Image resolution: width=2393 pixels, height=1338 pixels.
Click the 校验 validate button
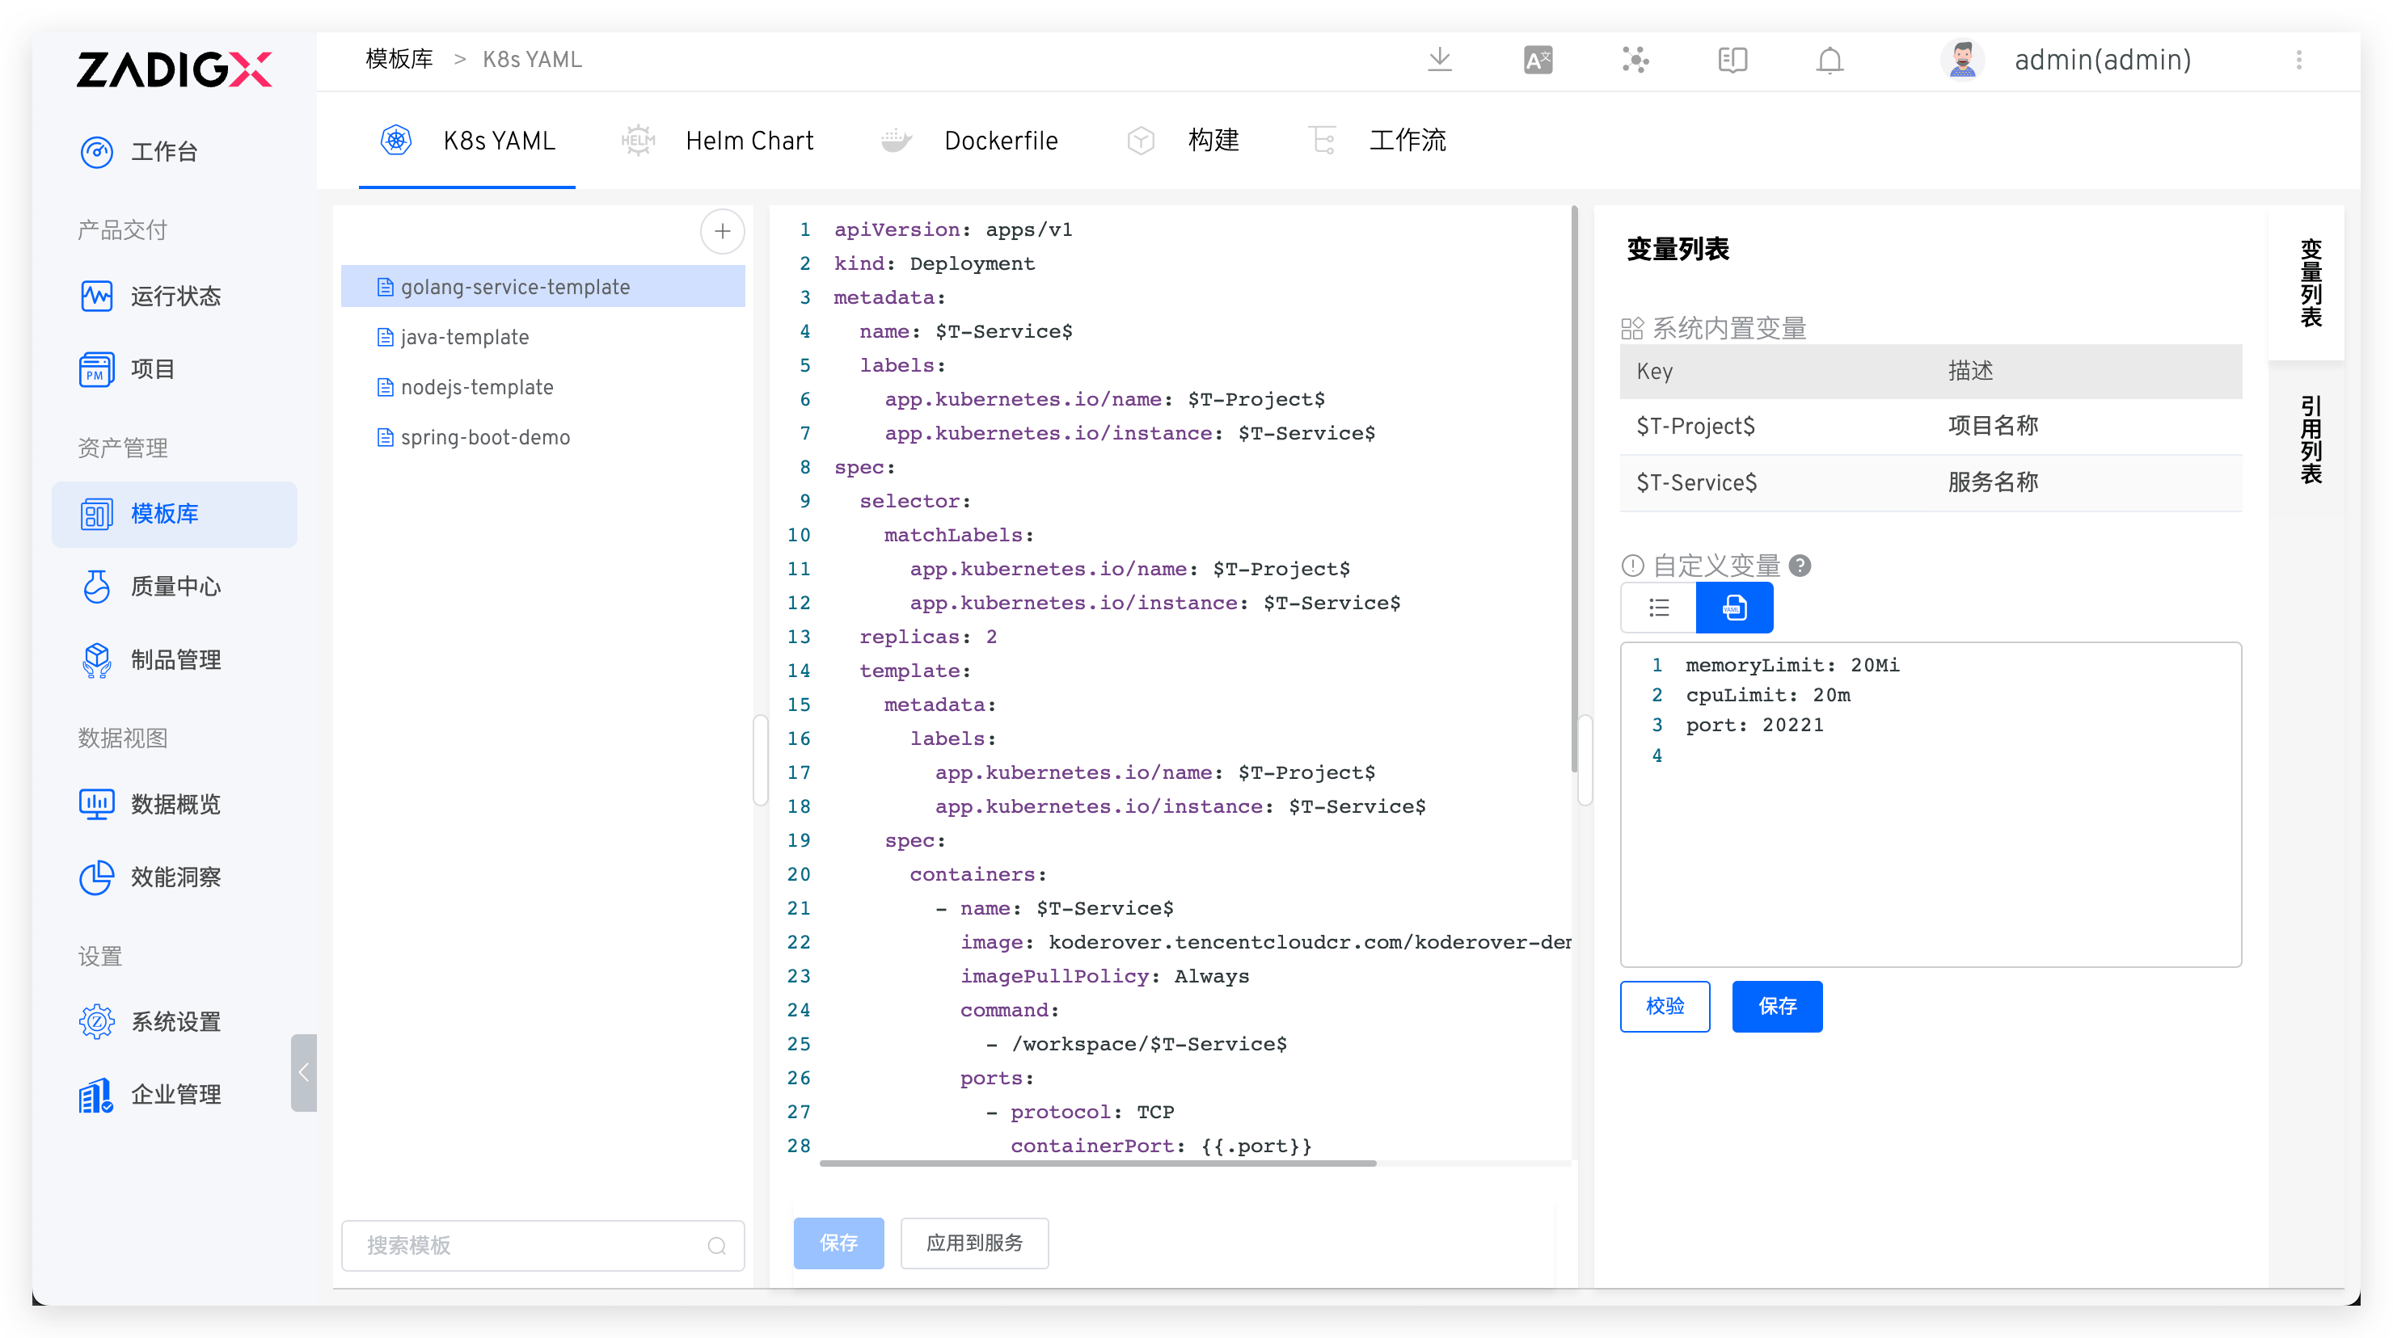click(1665, 1006)
